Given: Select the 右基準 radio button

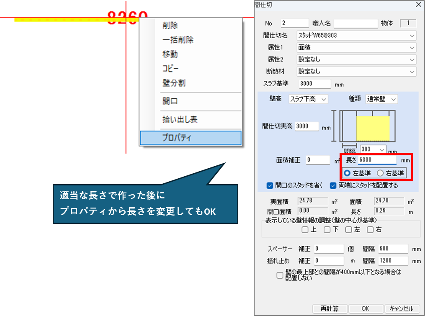Looking at the screenshot, I should 380,173.
